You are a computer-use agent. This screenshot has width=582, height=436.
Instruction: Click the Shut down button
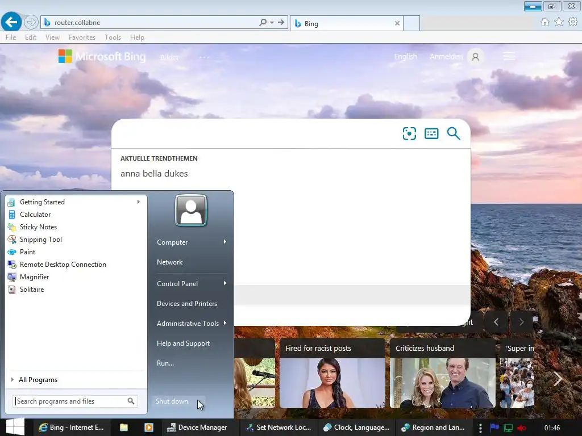tap(172, 401)
